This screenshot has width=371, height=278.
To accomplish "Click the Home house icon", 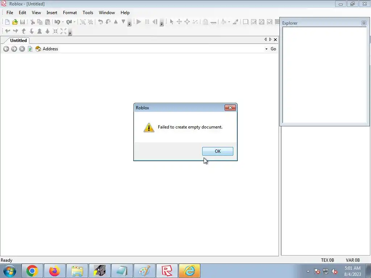I will (x=38, y=49).
